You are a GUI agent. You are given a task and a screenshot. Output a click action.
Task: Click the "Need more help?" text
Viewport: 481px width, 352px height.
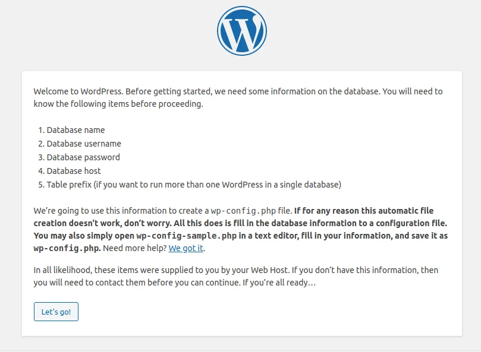pos(134,248)
